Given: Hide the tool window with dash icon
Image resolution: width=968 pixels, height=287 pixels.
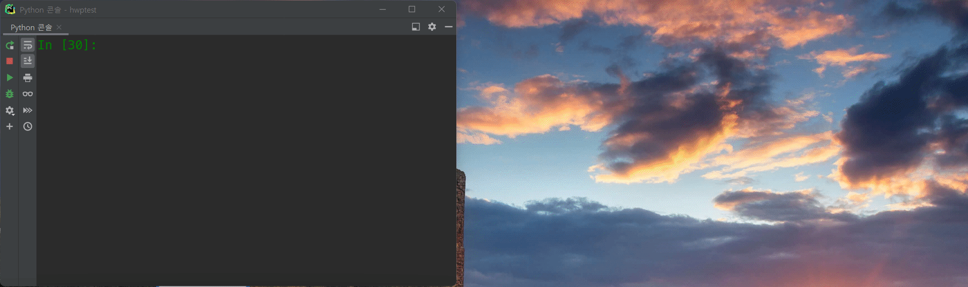Looking at the screenshot, I should click(x=449, y=27).
